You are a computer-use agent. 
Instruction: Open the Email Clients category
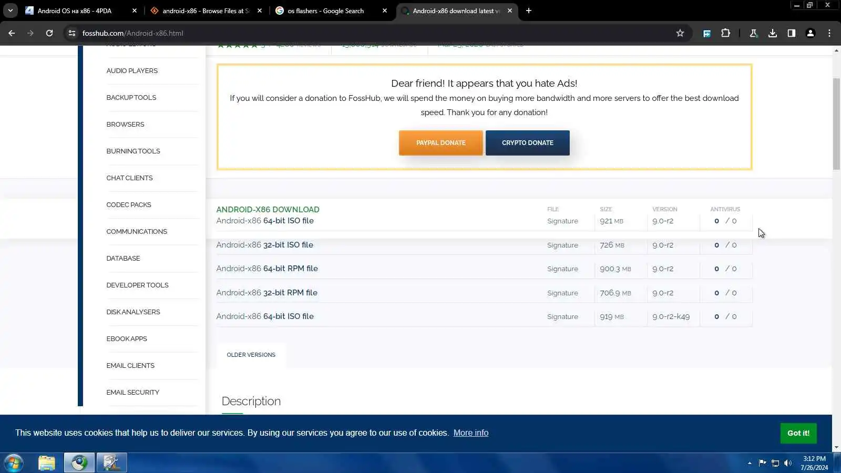coord(130,366)
